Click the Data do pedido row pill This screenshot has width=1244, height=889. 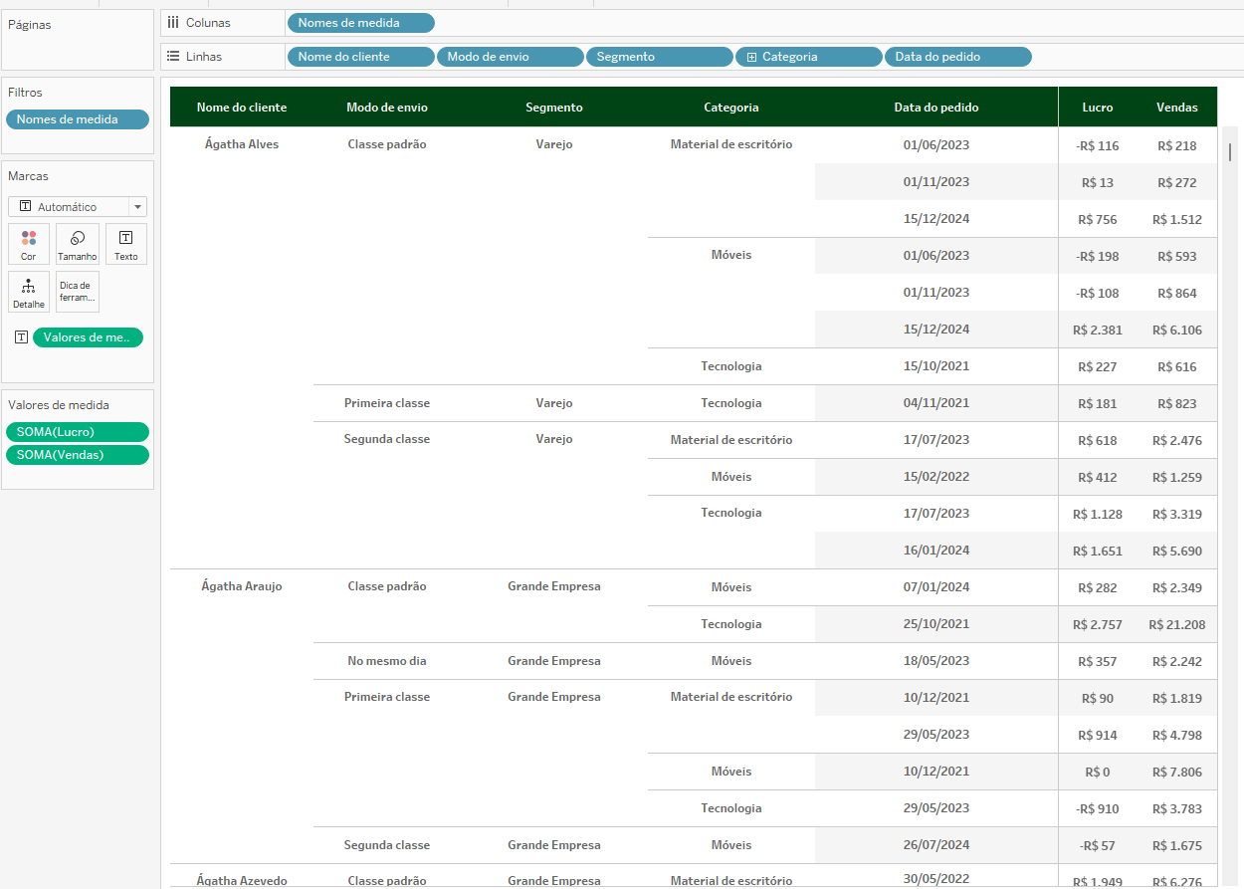pos(957,57)
